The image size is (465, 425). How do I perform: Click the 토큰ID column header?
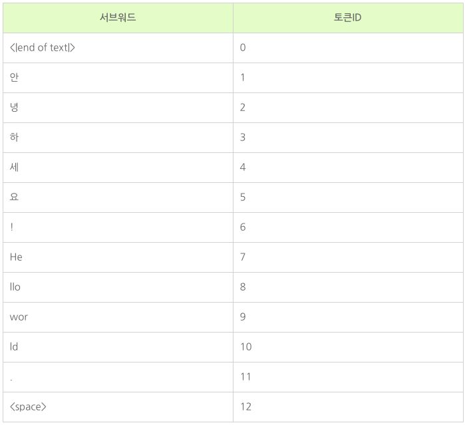[x=347, y=17]
